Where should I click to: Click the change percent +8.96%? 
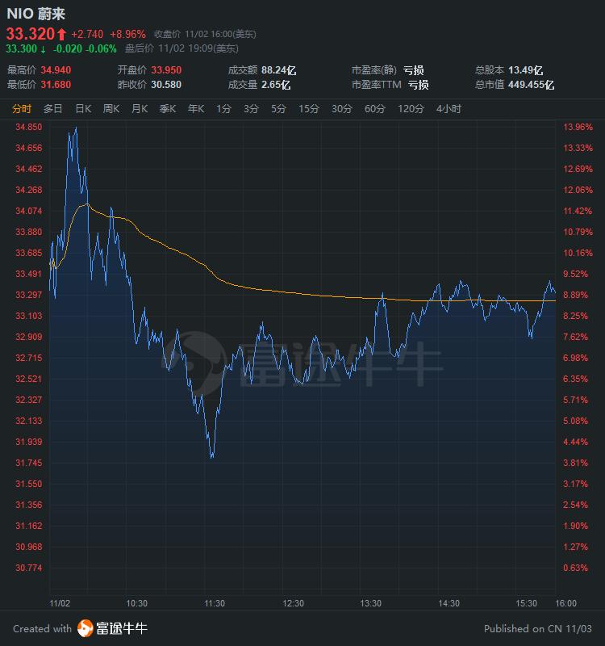point(128,34)
